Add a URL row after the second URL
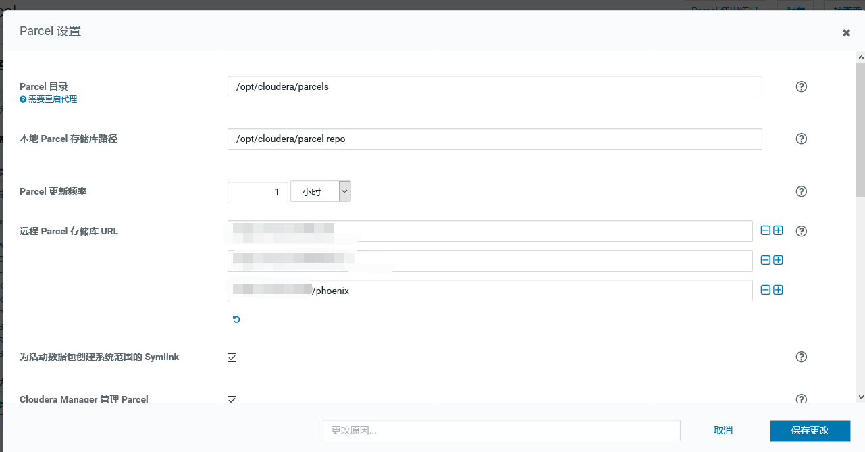This screenshot has width=865, height=452. click(x=778, y=260)
